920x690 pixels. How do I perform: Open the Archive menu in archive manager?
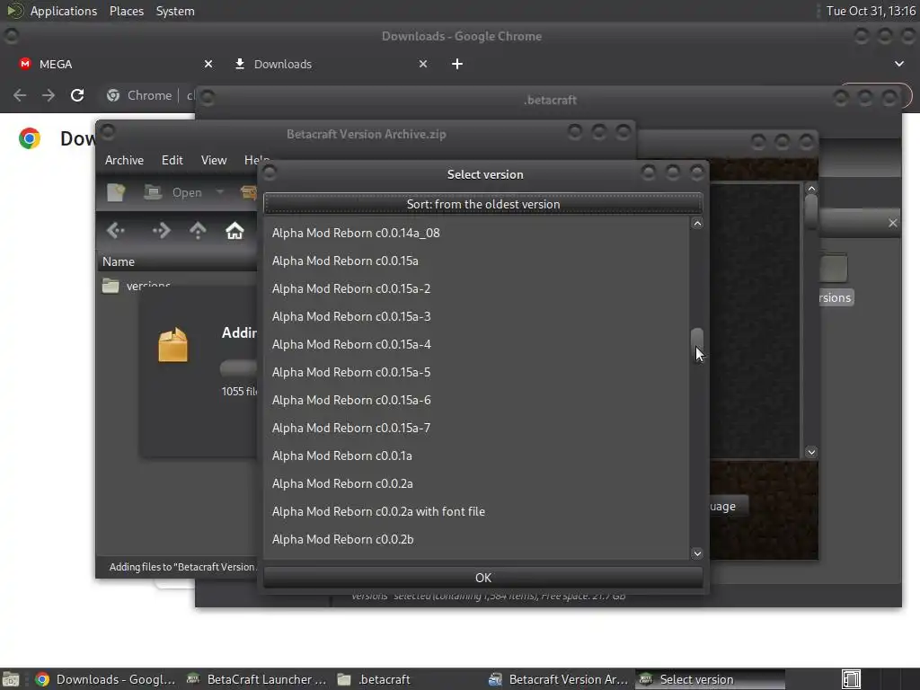pyautogui.click(x=124, y=160)
